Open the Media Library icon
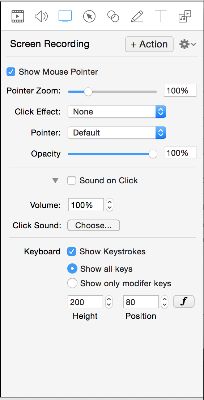Viewport: 204px width, 400px height. coord(184,17)
